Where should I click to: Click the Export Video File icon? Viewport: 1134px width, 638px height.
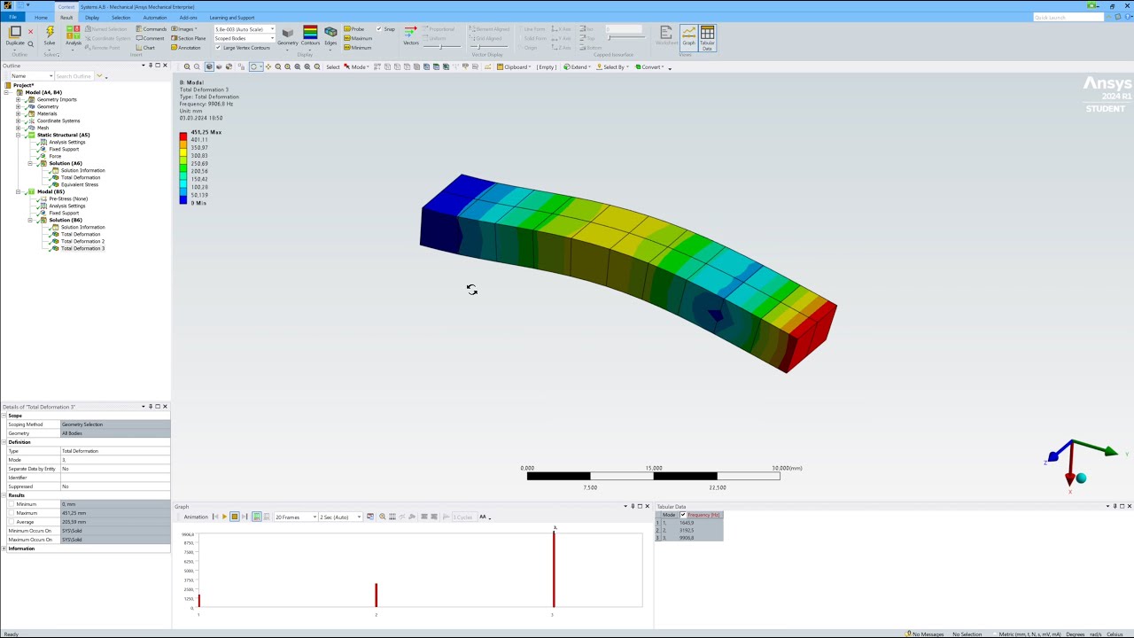tap(370, 517)
